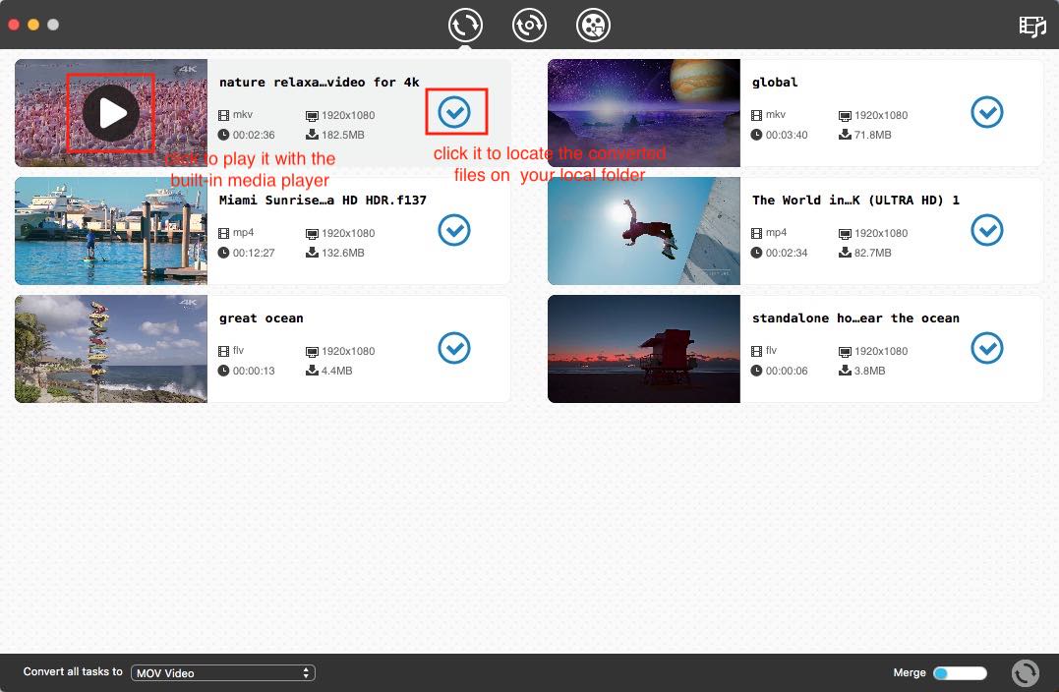Expand the MOV Video format dropdown
The width and height of the screenshot is (1059, 692).
click(223, 673)
